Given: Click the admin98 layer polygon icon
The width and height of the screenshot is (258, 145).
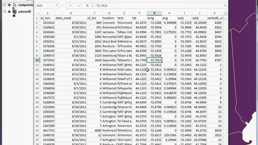Looking at the screenshot, I should click(15, 12).
